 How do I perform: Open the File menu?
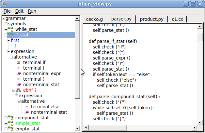(x=7, y=11)
